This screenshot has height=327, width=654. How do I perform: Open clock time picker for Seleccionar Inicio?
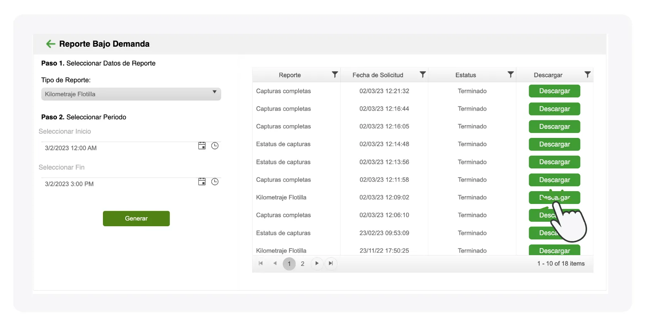(x=215, y=146)
